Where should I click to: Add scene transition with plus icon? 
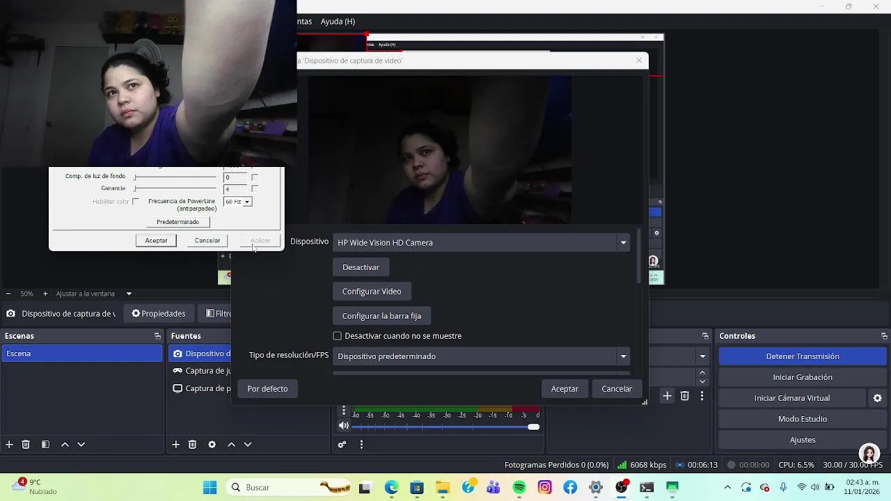(667, 396)
